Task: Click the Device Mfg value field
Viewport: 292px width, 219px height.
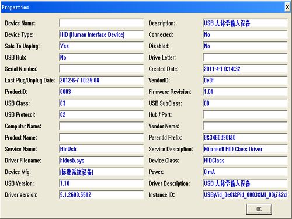Action: click(x=101, y=172)
